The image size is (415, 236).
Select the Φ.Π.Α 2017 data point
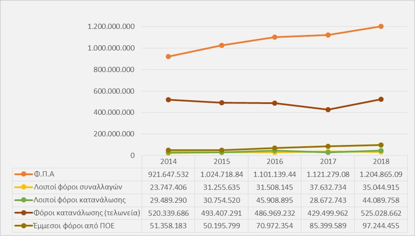point(328,35)
